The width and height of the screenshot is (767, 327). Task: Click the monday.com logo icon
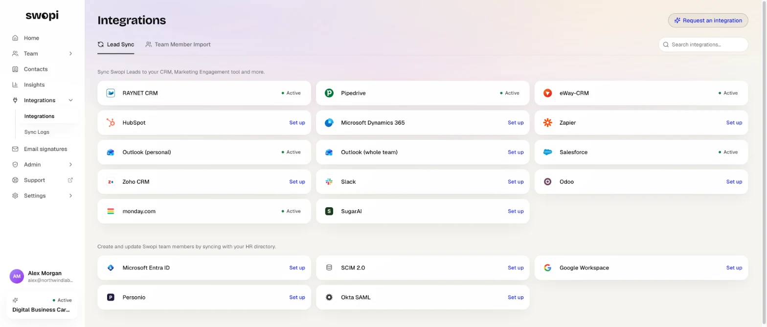click(111, 211)
